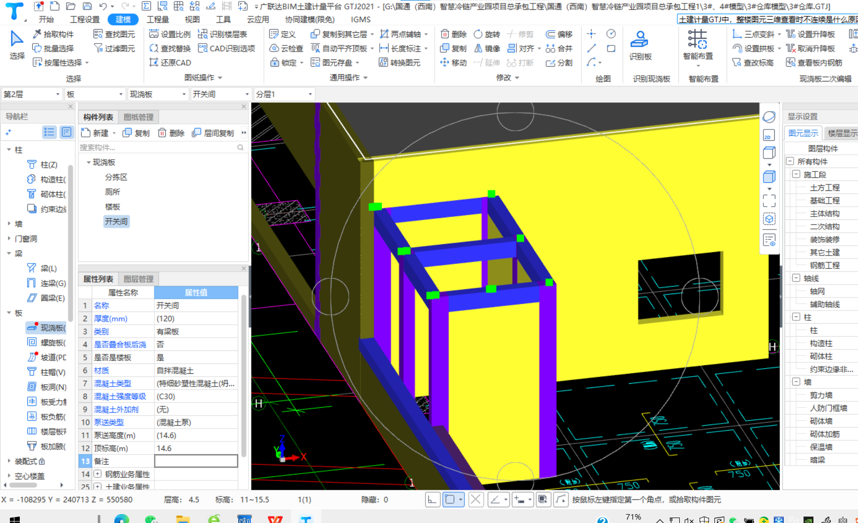Click 层间复制 button
Viewport: 858px width, 523px height.
click(x=213, y=133)
